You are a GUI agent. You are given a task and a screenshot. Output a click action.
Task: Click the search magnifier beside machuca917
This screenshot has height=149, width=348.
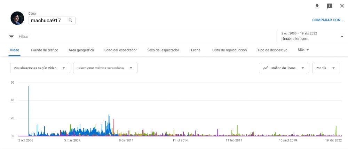click(71, 21)
